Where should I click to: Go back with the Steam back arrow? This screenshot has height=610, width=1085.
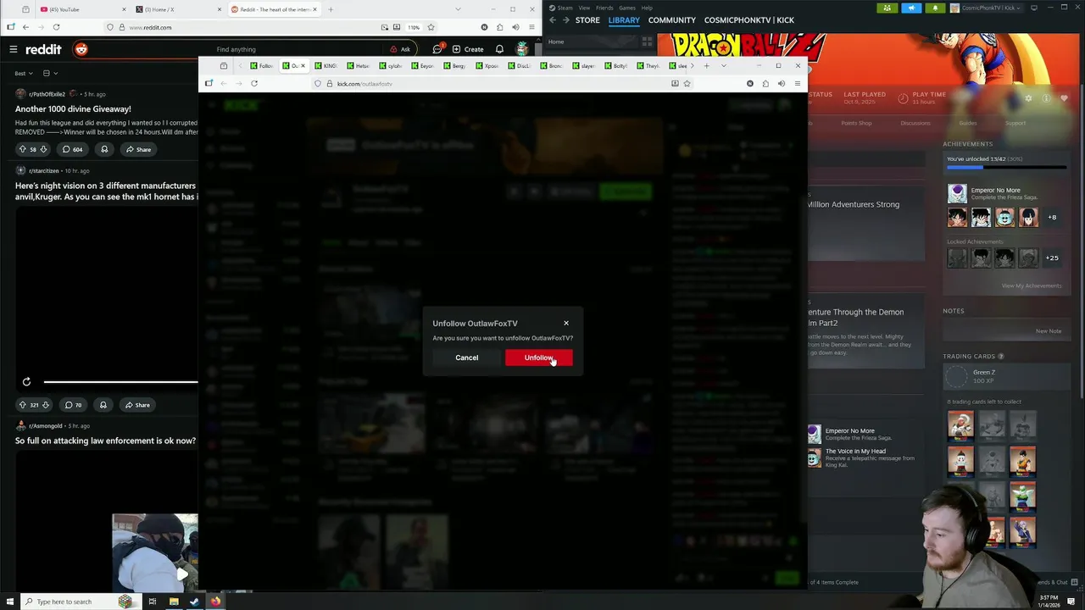[x=553, y=19]
